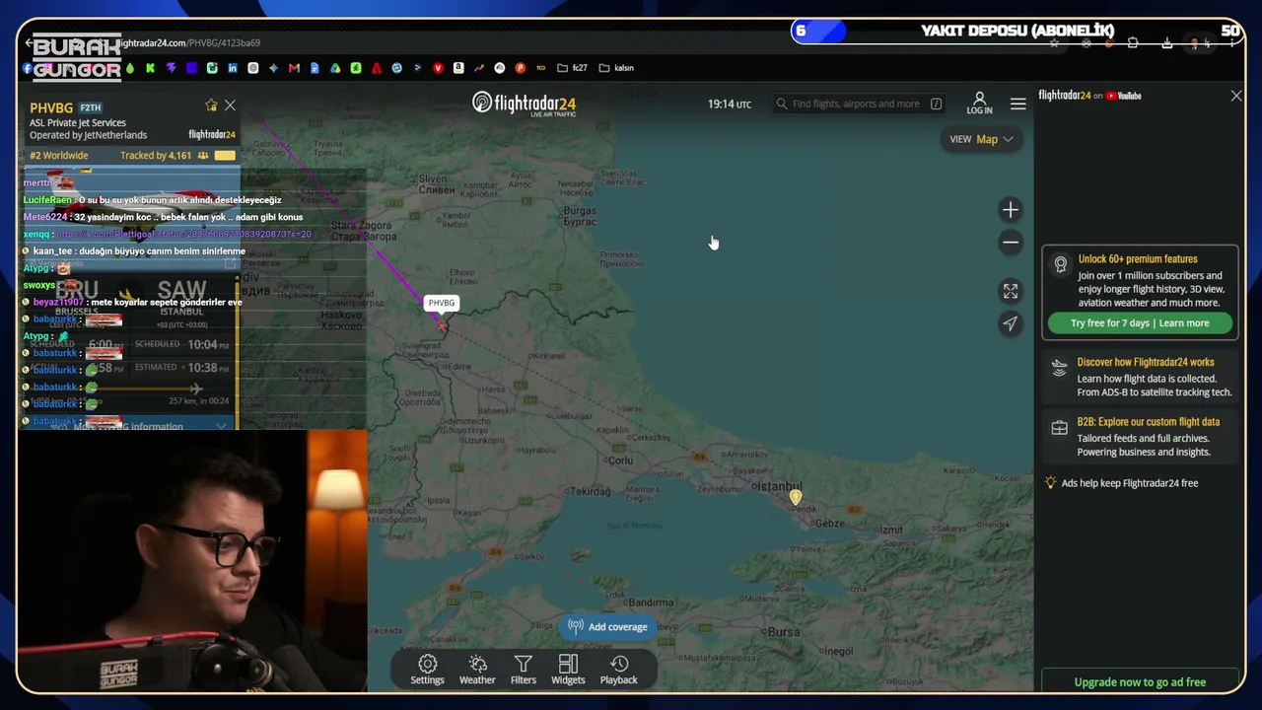
Task: Click the Istanbul destination airport pin
Action: [796, 498]
